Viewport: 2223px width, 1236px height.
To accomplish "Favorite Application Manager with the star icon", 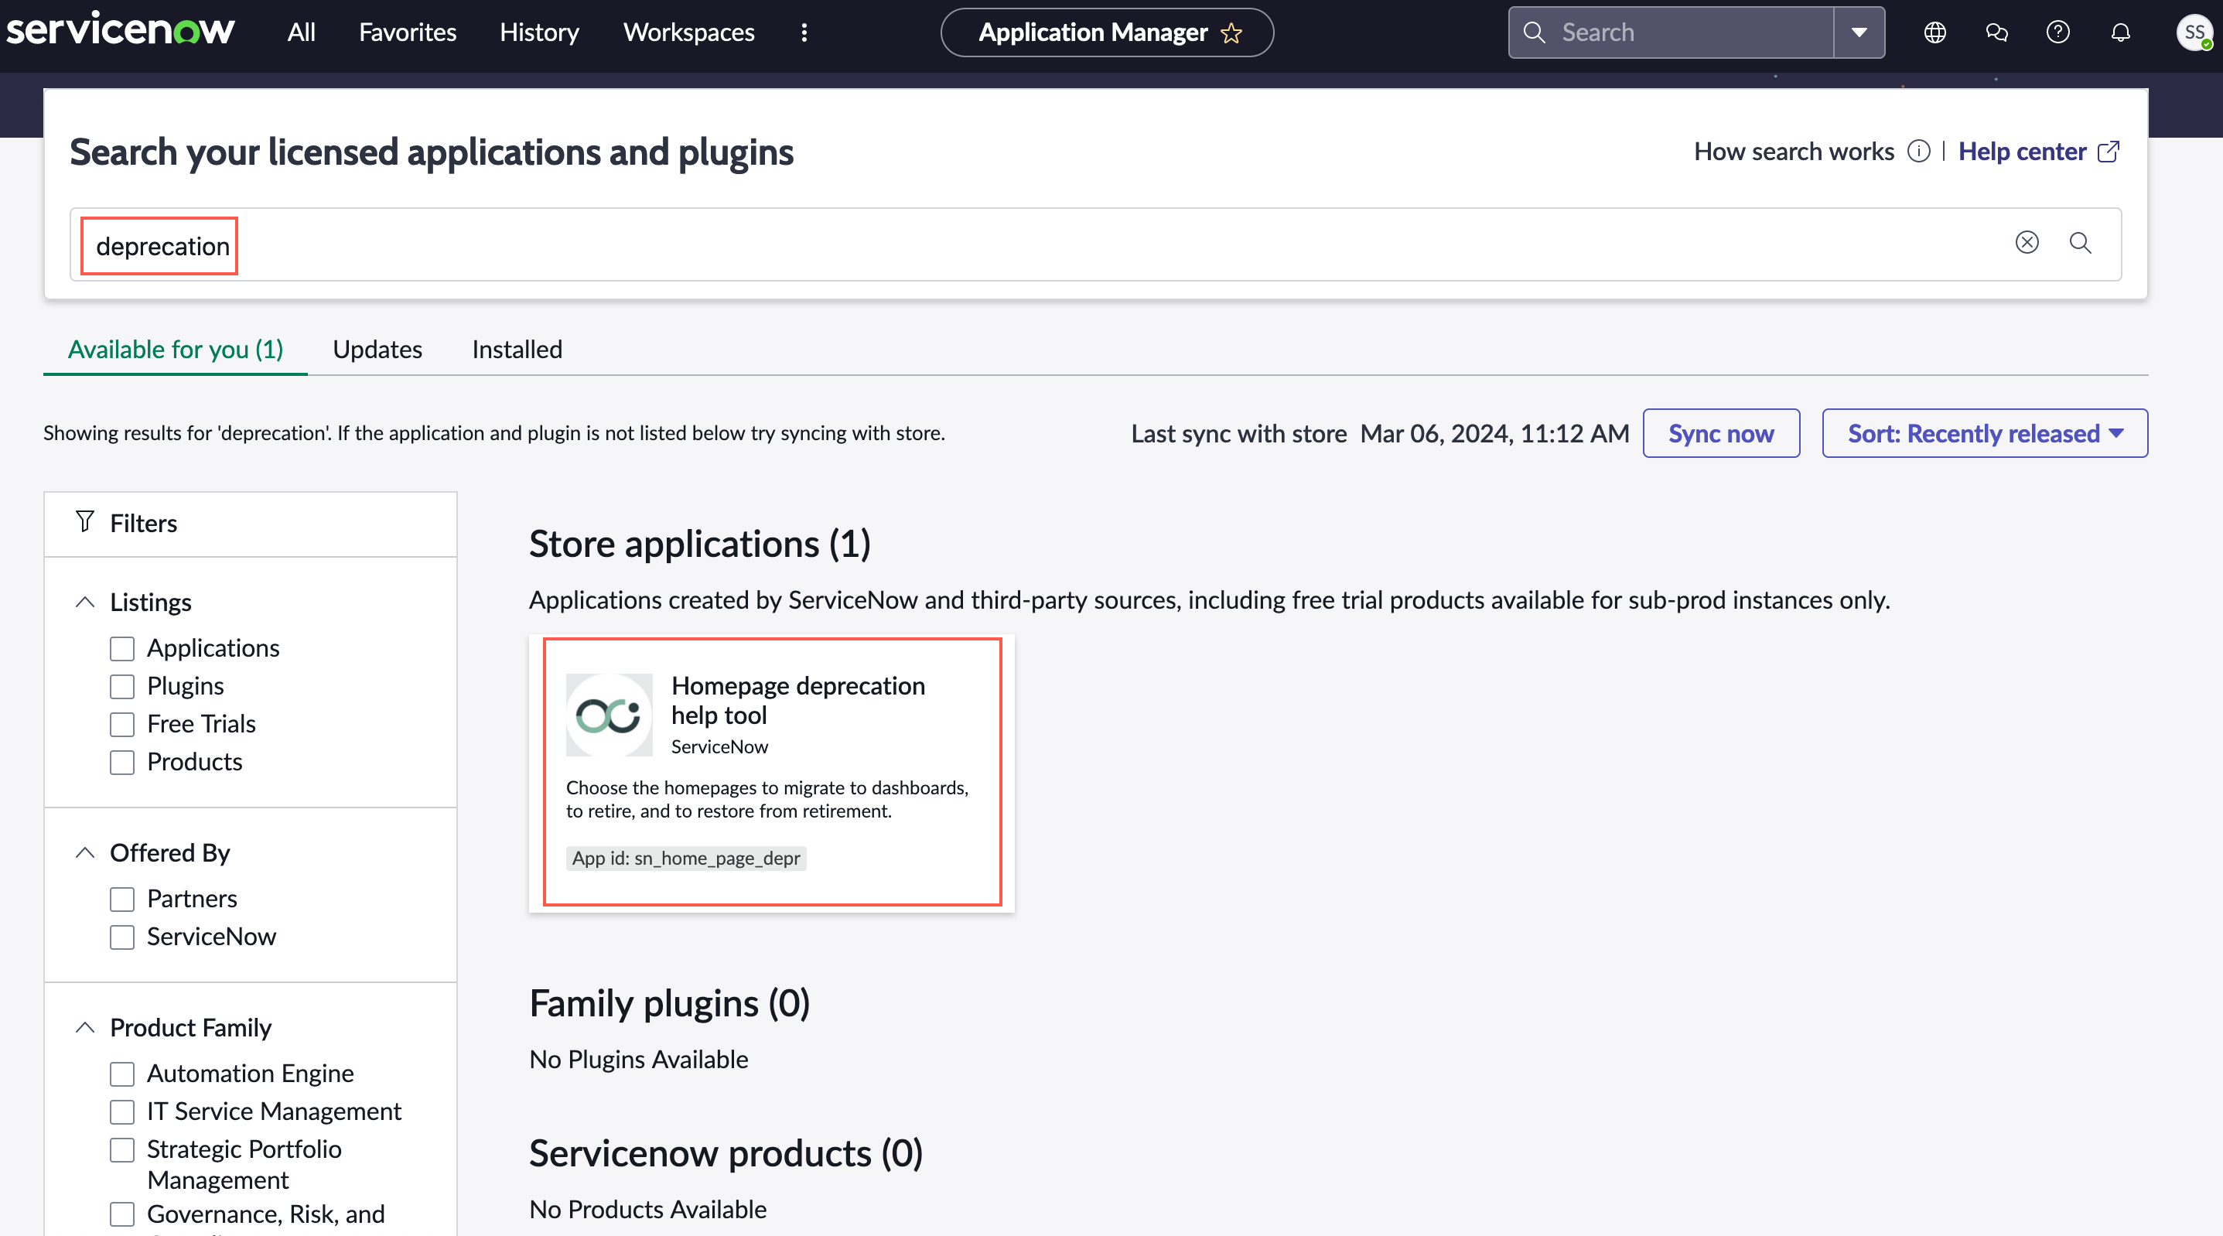I will click(1231, 32).
